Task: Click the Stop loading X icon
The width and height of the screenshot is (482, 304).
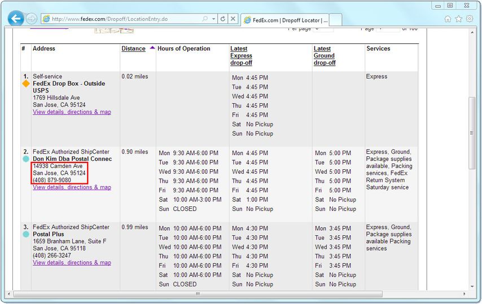Action: tap(233, 19)
